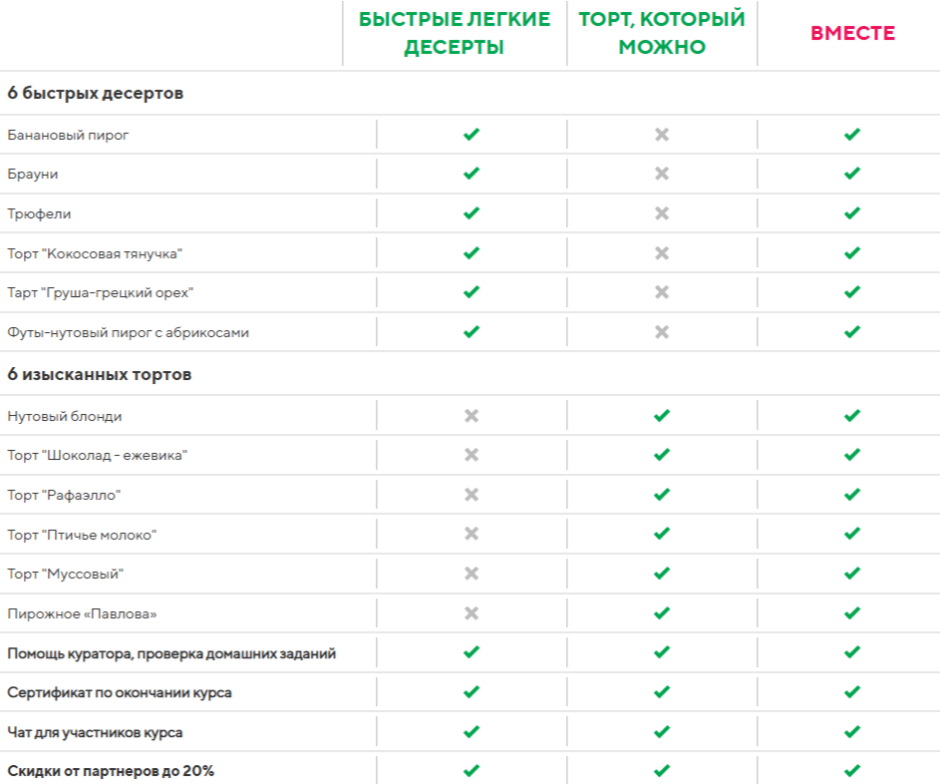Image resolution: width=940 pixels, height=784 pixels.
Task: Click the 6 быстрых десертов section heading
Action: click(96, 94)
